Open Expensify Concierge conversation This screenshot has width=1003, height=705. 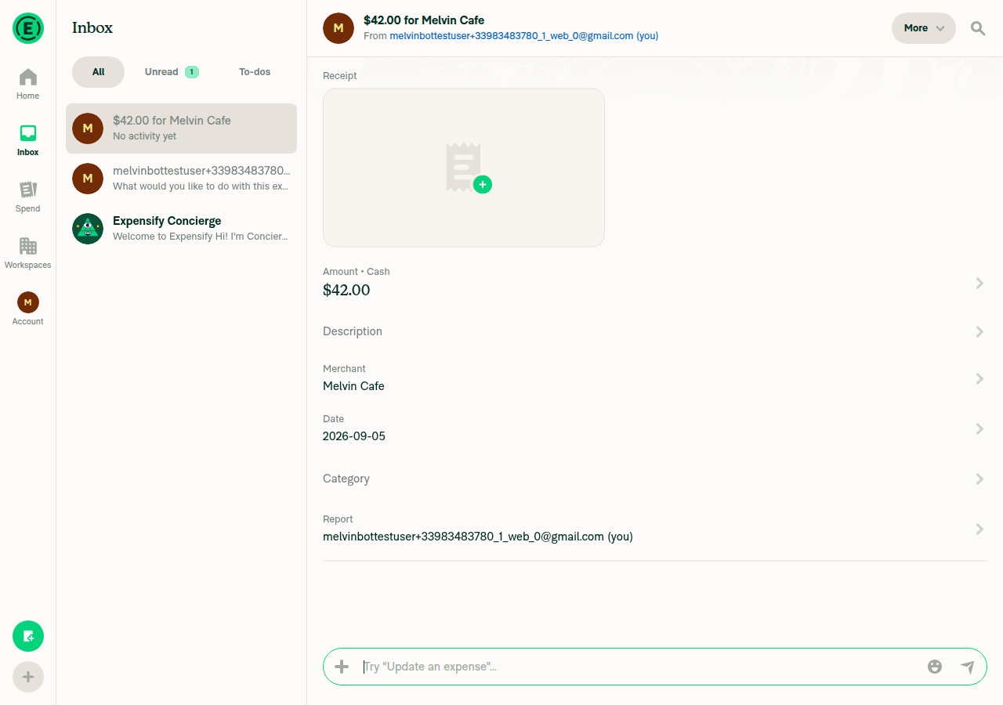pos(181,229)
